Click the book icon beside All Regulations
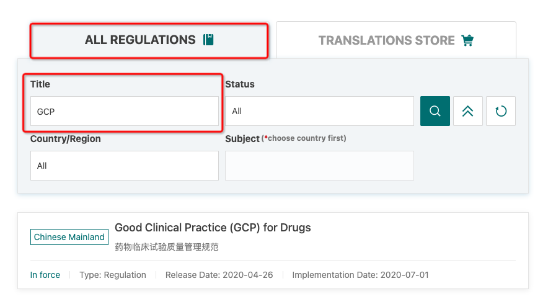The height and width of the screenshot is (299, 548). click(208, 40)
